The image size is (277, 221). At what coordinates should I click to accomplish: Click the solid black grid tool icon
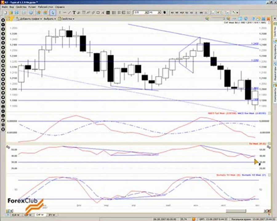tap(108, 13)
